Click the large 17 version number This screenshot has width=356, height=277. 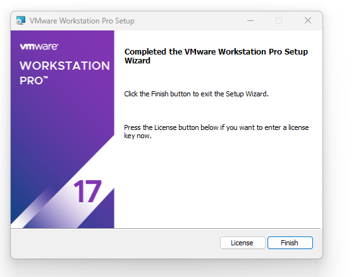87,191
